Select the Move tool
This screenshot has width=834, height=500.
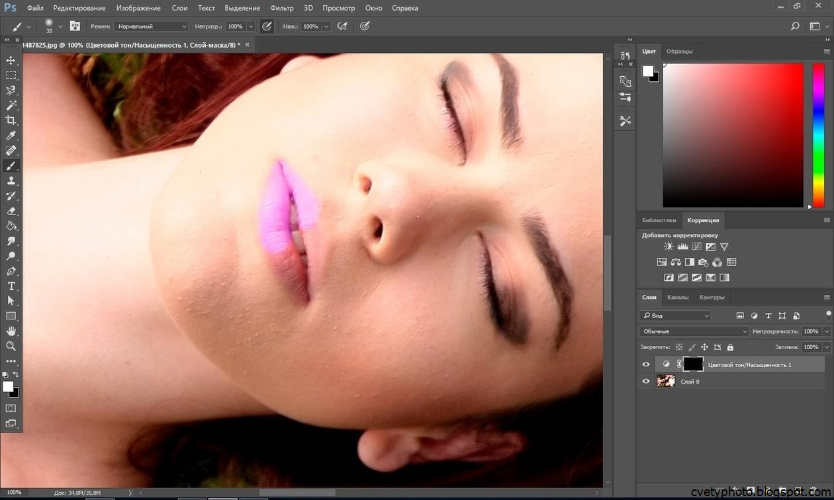[11, 60]
